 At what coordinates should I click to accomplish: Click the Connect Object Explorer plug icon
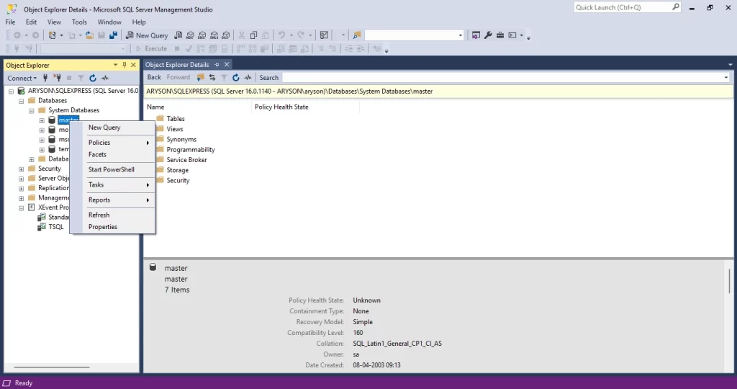tap(45, 78)
